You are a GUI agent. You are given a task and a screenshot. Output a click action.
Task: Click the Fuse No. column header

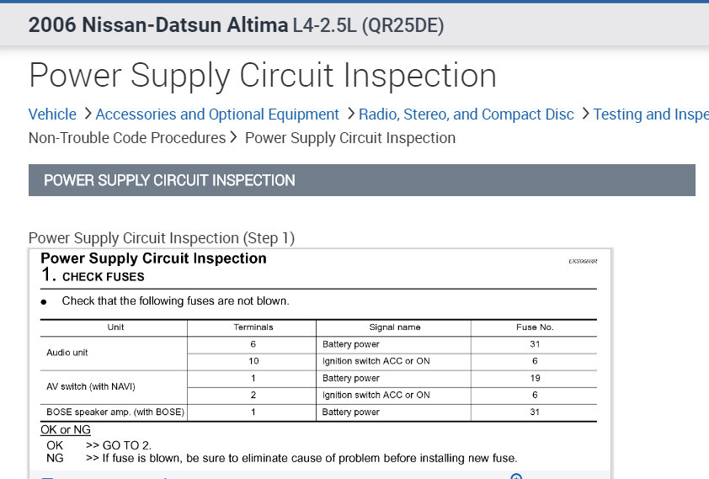(x=534, y=327)
